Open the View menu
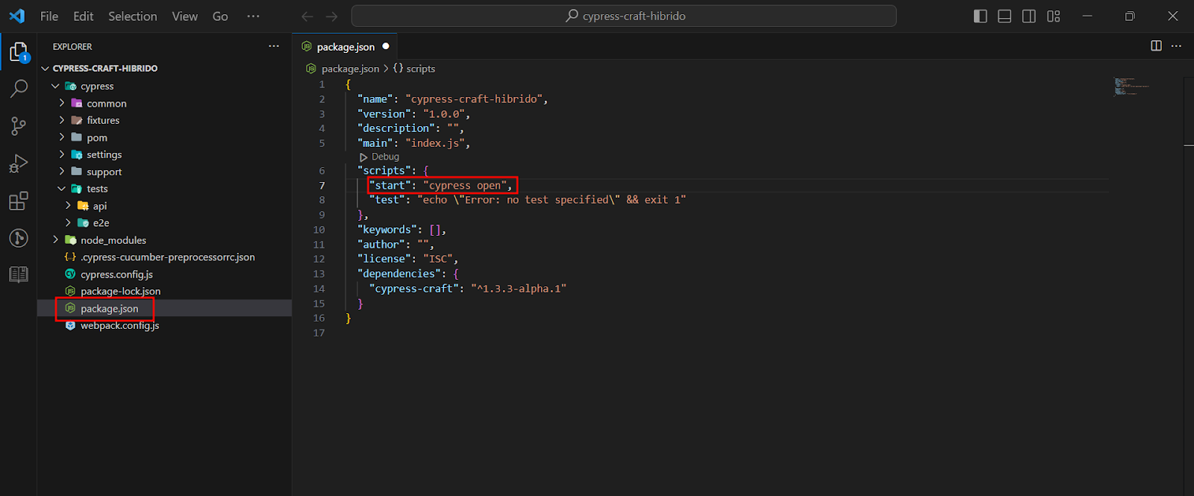The height and width of the screenshot is (496, 1194). point(185,16)
